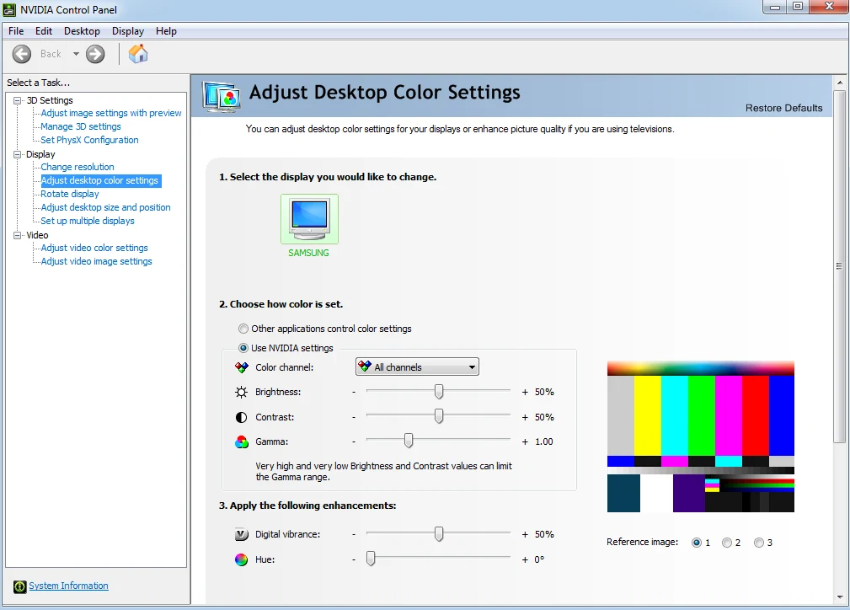Click the Contrast slider handle
Screen dimensions: 850x610
[439, 416]
